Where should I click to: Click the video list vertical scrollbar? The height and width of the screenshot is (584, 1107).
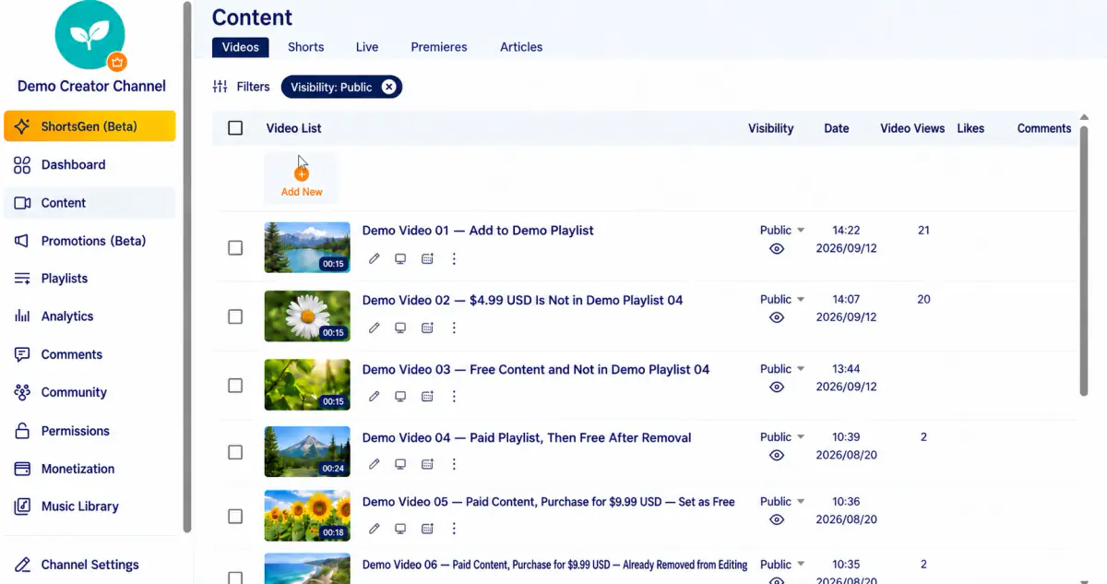click(1084, 261)
